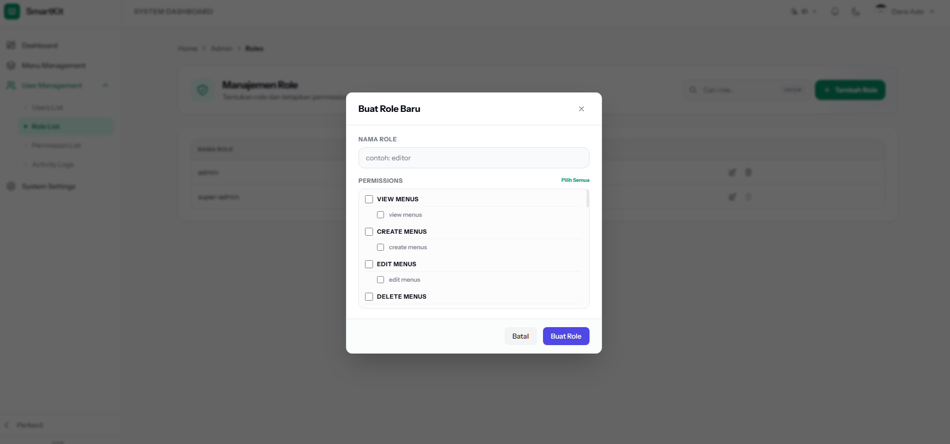The image size is (950, 444).
Task: Enable the create menus permission checkbox
Action: coord(380,247)
